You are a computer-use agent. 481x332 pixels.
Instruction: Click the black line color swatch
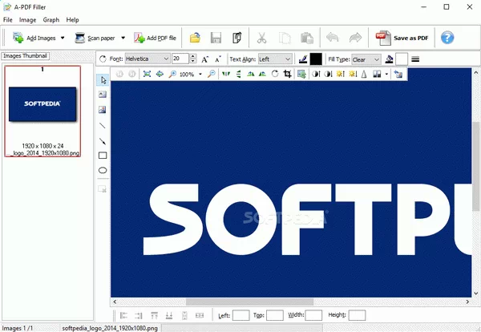(x=316, y=59)
